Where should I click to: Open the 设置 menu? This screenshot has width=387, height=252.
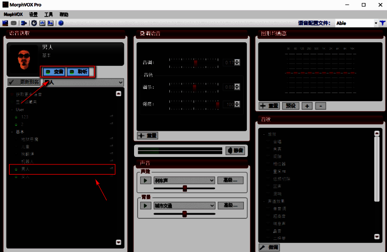pos(33,15)
